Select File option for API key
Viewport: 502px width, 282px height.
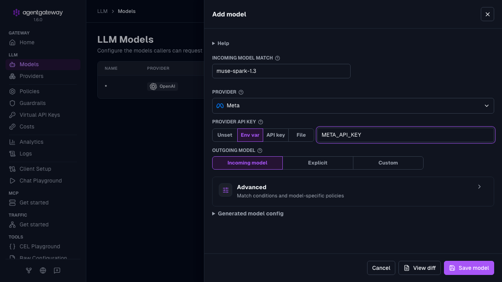click(301, 135)
